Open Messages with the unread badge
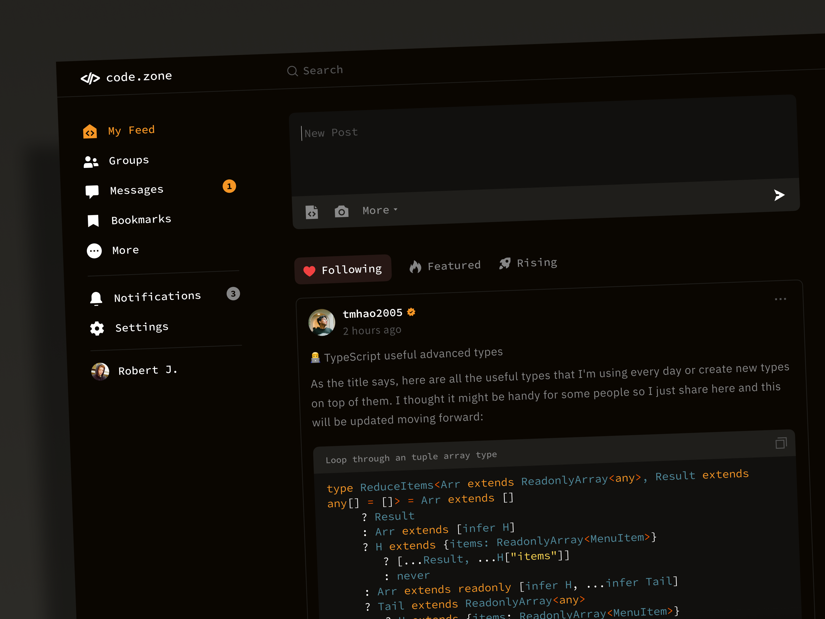The height and width of the screenshot is (619, 825). coord(136,190)
